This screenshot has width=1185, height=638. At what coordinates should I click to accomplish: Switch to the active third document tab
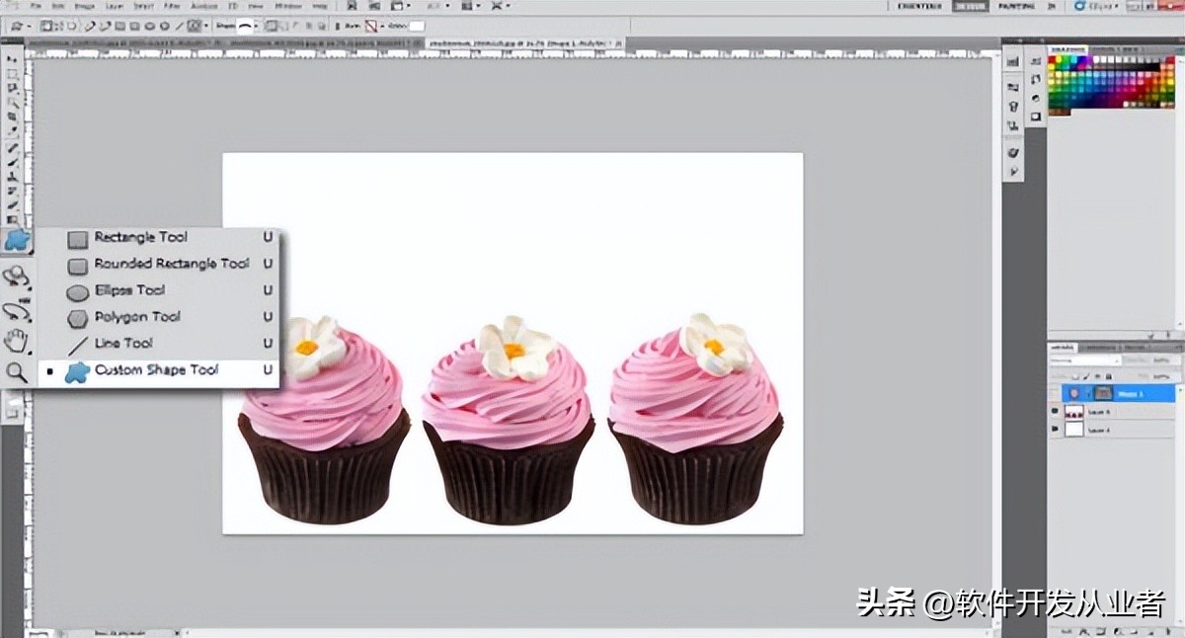(x=523, y=43)
